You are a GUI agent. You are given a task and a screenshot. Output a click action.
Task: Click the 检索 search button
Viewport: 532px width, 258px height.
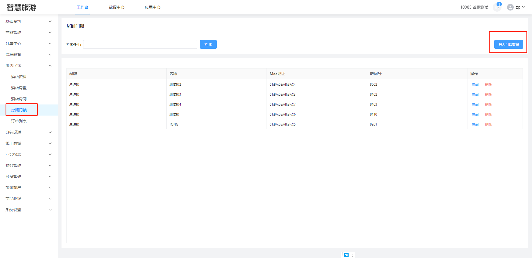(x=208, y=44)
